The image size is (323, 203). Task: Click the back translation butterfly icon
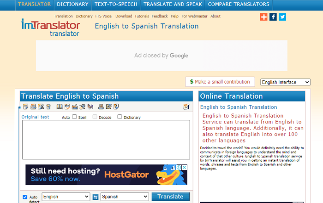(90, 107)
